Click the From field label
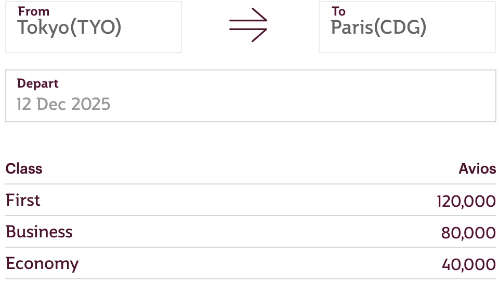Viewport: 499px width, 284px height. pyautogui.click(x=33, y=11)
